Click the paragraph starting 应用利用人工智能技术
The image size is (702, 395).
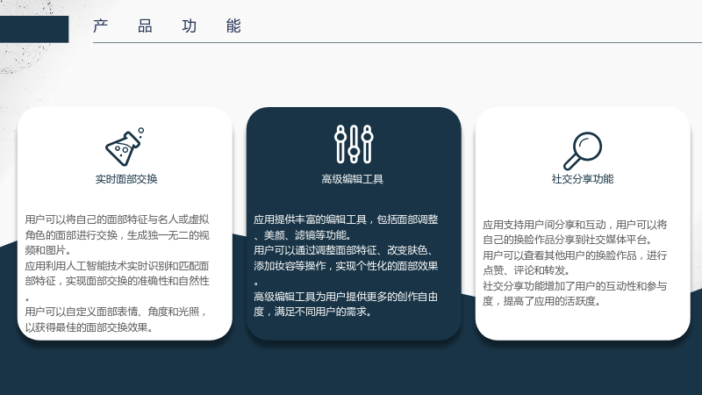click(x=118, y=281)
